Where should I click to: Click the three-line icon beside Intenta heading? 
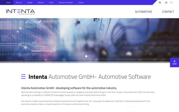pyautogui.click(x=23, y=76)
